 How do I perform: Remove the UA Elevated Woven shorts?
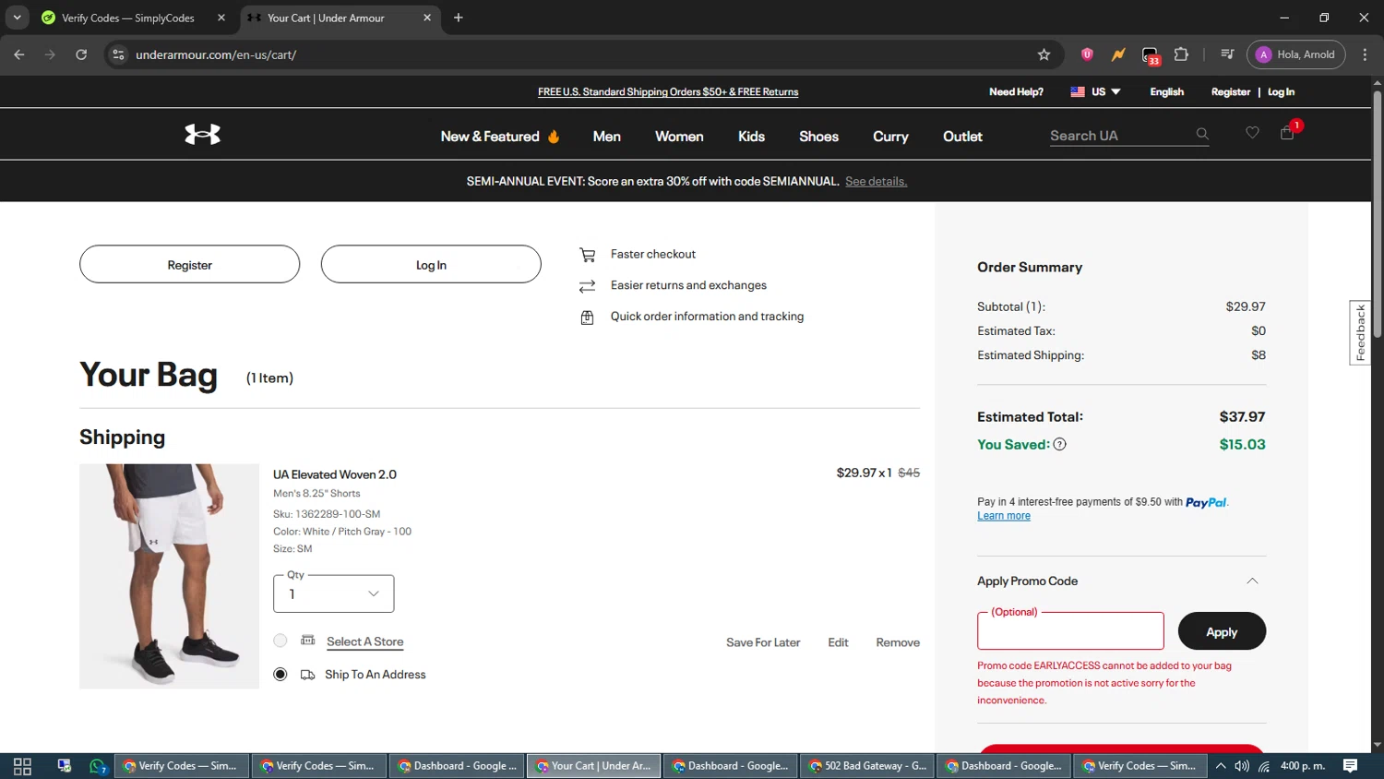[897, 642]
